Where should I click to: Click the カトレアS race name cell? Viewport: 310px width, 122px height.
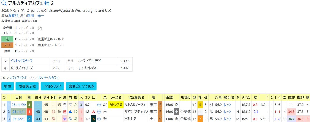click(x=116, y=105)
